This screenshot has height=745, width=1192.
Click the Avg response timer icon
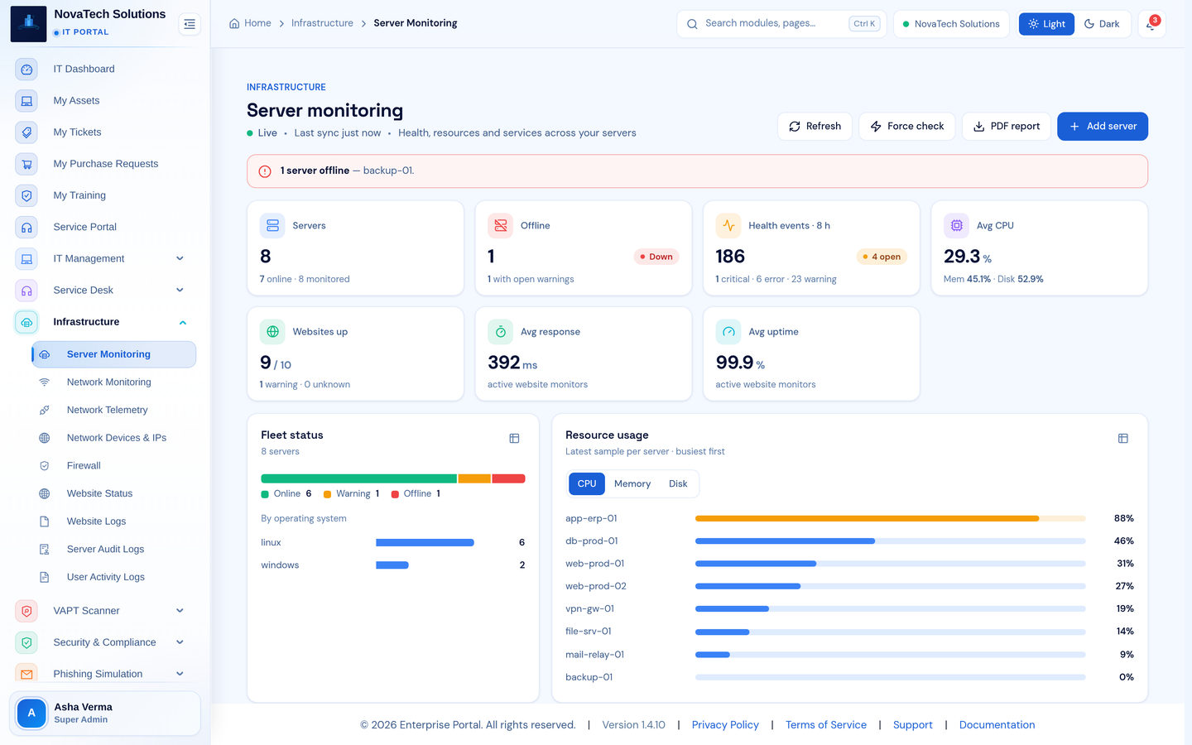coord(501,332)
